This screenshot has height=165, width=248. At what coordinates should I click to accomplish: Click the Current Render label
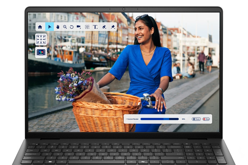(x=133, y=119)
